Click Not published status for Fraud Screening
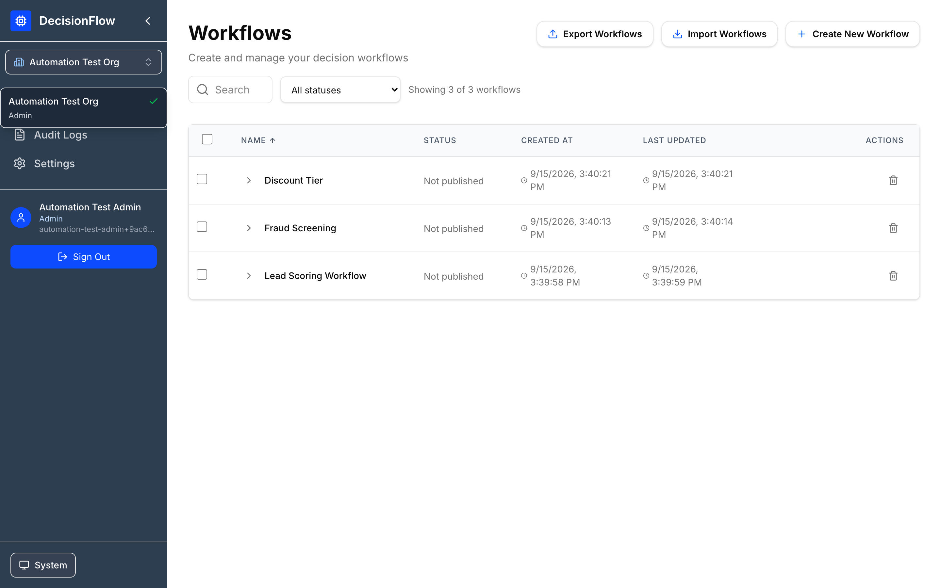Viewport: 941px width, 588px height. 454,229
